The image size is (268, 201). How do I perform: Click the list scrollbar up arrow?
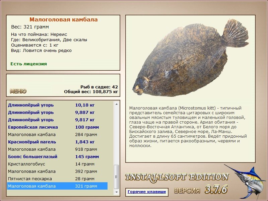117,104
